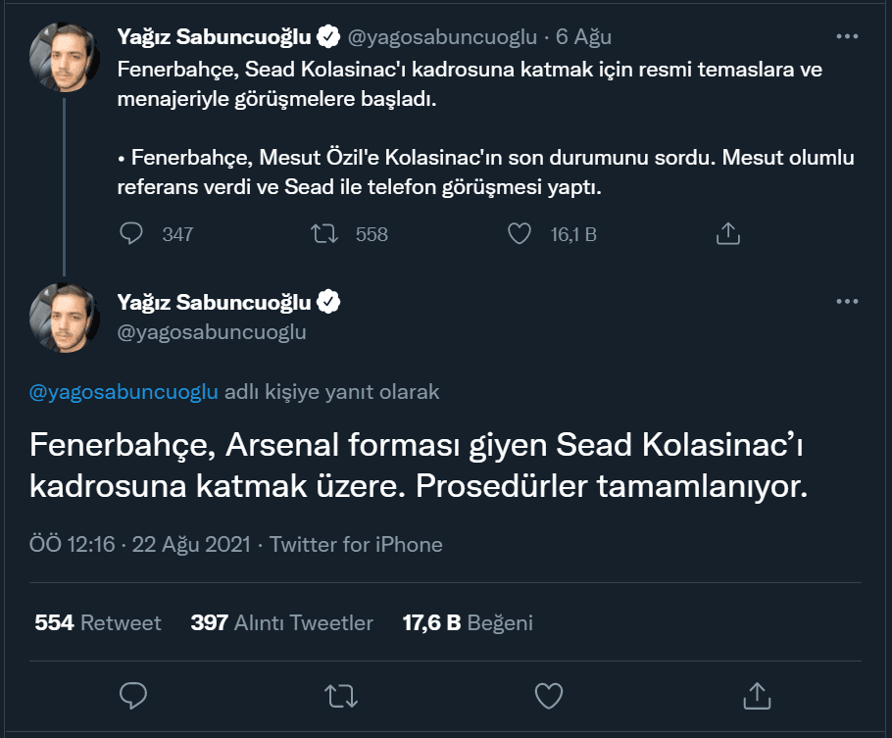Viewport: 892px width, 738px height.
Task: View the 397 Alıntı Tweetler quotes
Action: pos(282,622)
